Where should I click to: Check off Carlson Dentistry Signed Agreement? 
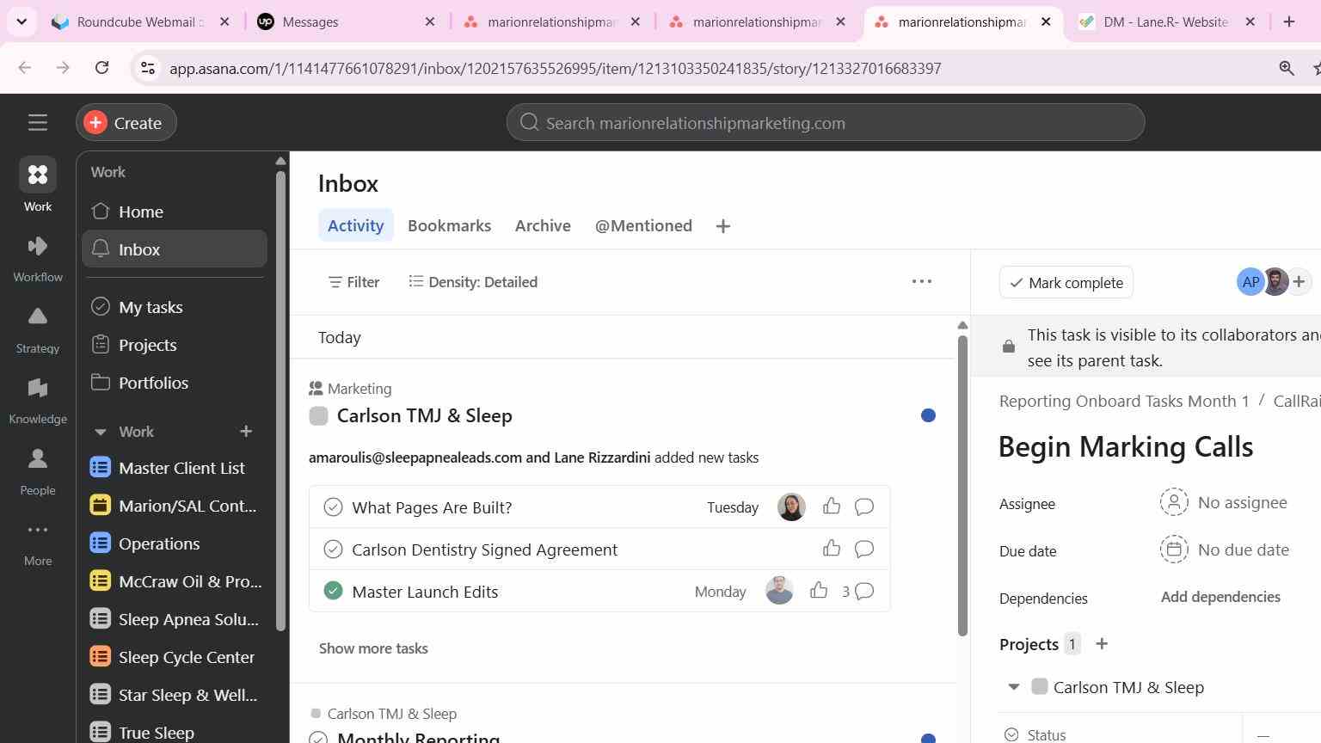333,550
